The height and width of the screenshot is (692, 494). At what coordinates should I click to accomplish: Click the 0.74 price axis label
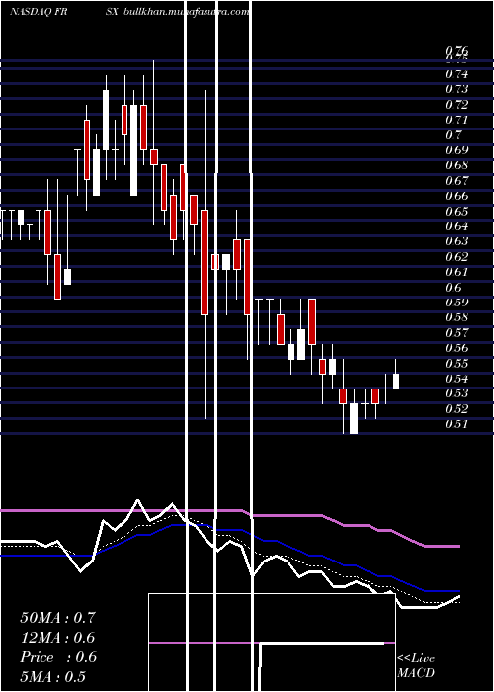tap(456, 74)
